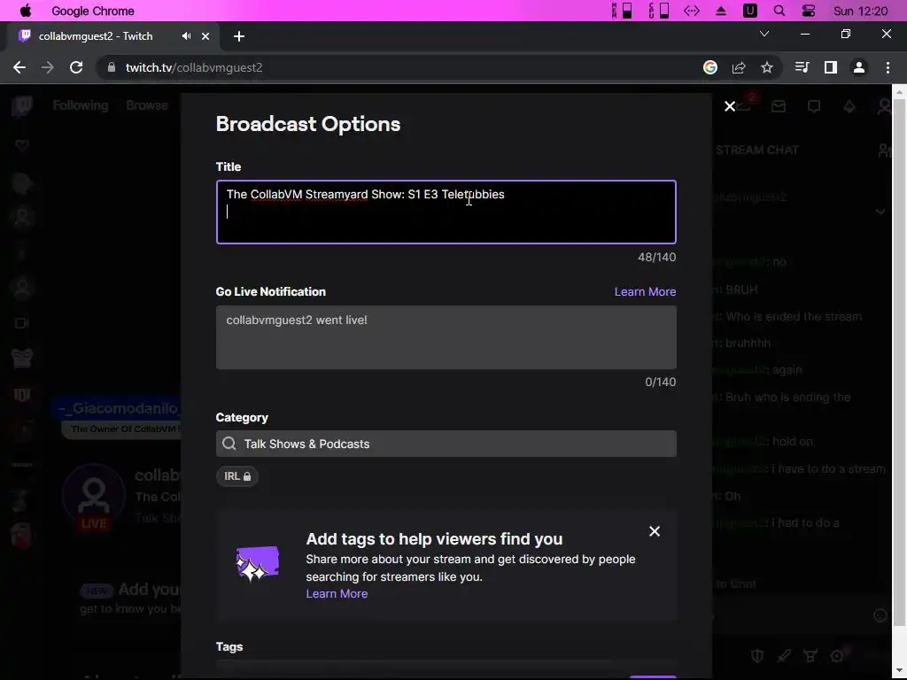The width and height of the screenshot is (907, 680).
Task: Click the Category search field
Action: click(x=446, y=444)
